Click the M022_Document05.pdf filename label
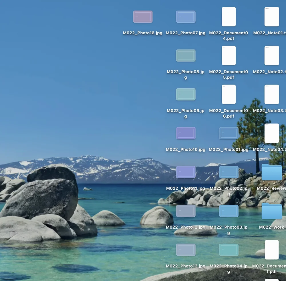 [229, 75]
